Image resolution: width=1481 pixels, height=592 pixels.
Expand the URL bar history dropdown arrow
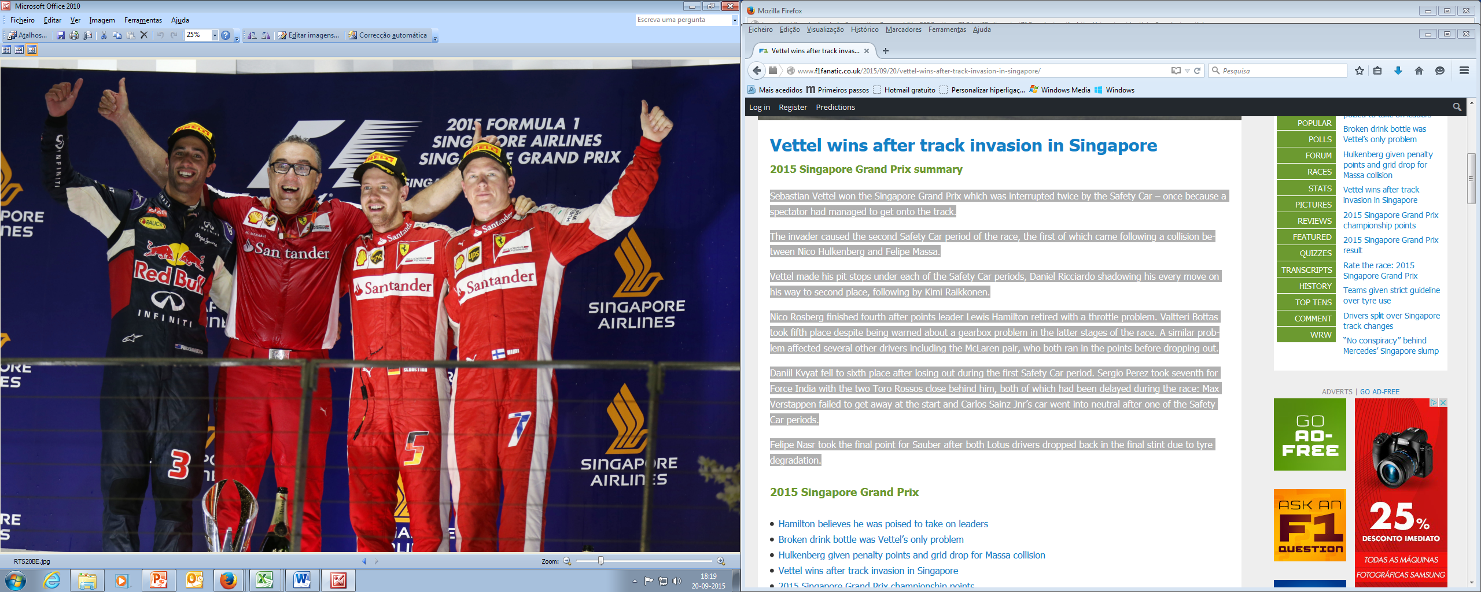click(x=1187, y=71)
